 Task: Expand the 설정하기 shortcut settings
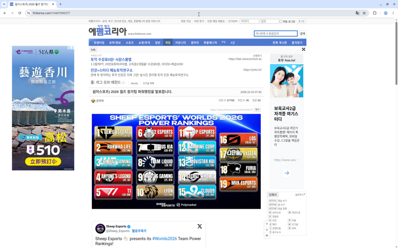point(300,195)
